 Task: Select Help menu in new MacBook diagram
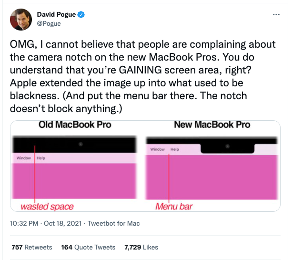175,149
